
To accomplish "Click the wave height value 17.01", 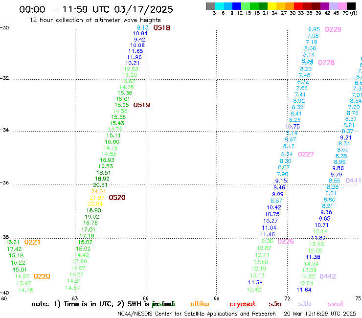I will click(88, 229).
